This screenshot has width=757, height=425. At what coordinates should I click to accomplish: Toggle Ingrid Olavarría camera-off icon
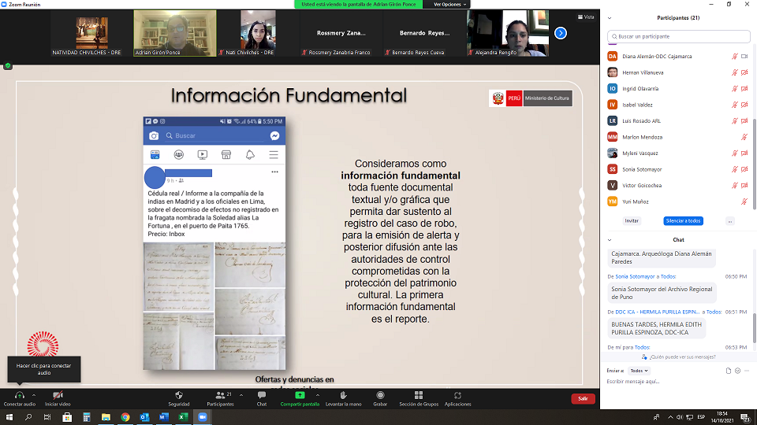(744, 89)
